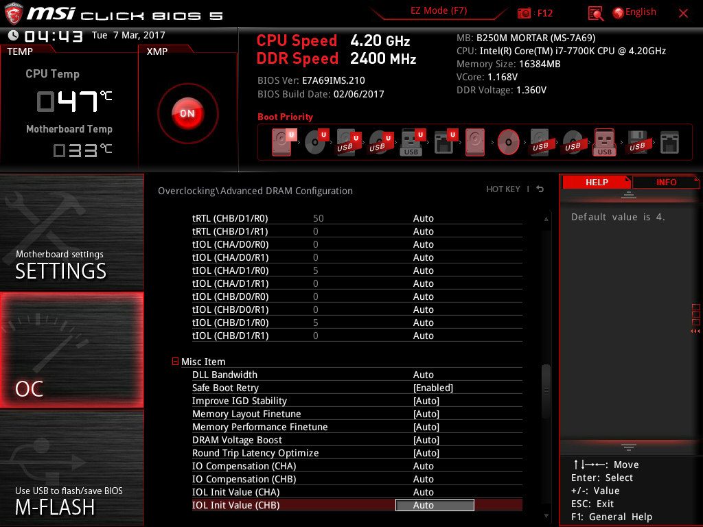
Task: Click the back arrow beside HOT KEY
Action: tap(540, 189)
